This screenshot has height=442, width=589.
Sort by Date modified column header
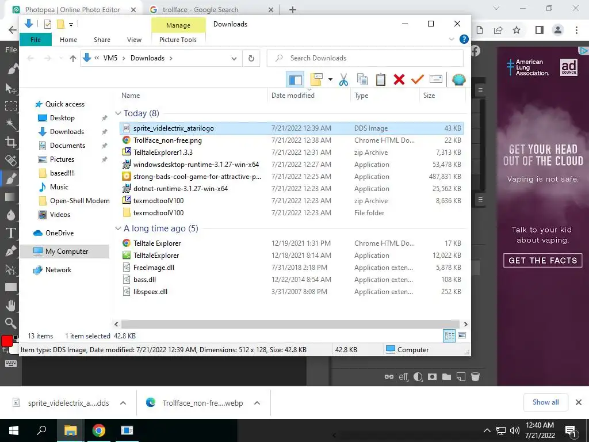(x=309, y=95)
